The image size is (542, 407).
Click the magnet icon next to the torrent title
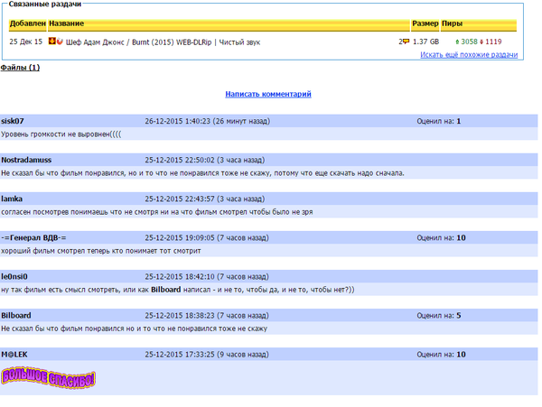coord(60,42)
